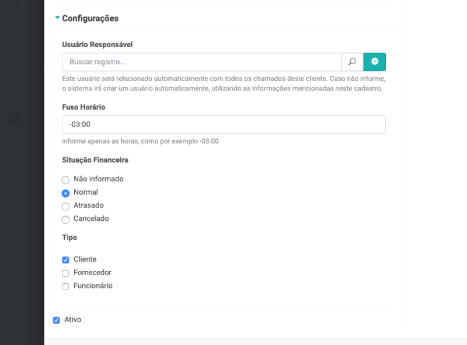The image size is (467, 345).
Task: Click the teal plus add-user icon
Action: tap(375, 62)
